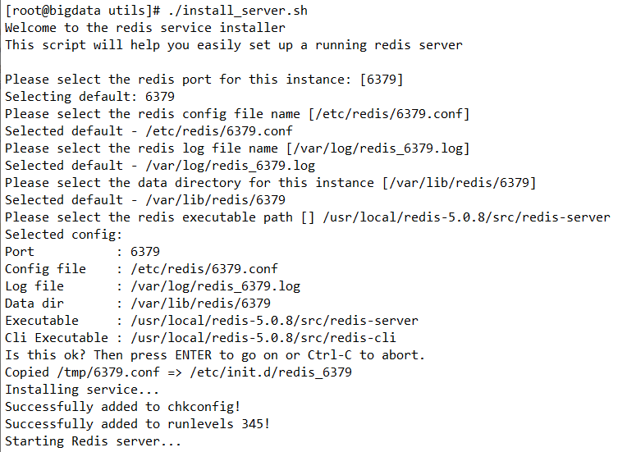Click the typed redis-server executable path
Viewport: 627px width, 452px height.
pyautogui.click(x=466, y=217)
